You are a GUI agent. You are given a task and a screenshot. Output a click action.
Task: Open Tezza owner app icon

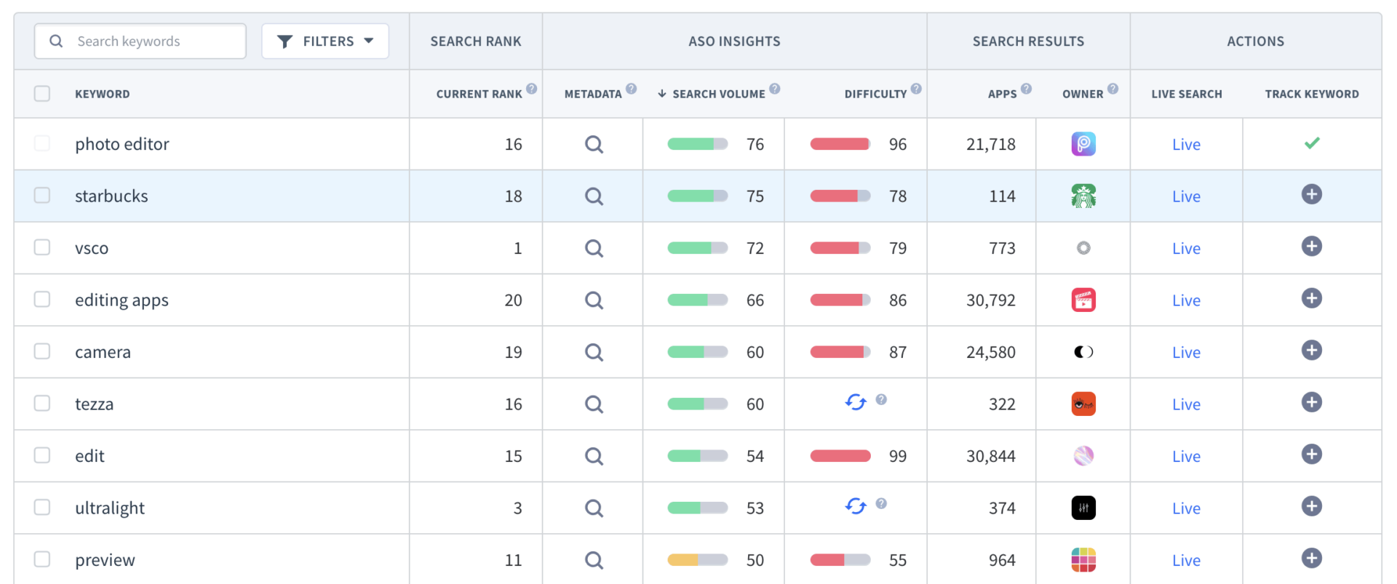click(1083, 404)
